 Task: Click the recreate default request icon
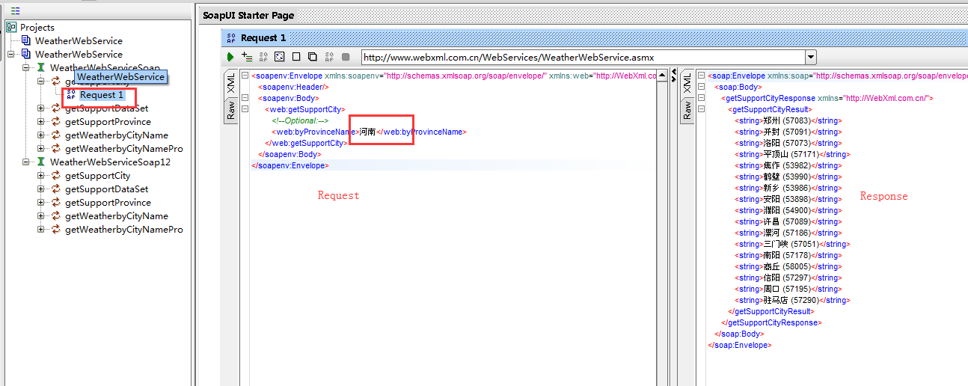point(280,57)
